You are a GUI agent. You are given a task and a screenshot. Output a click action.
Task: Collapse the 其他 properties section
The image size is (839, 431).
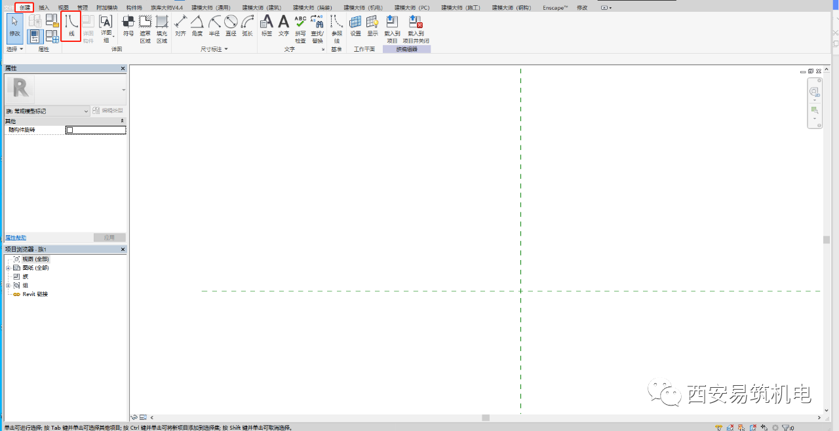(122, 121)
